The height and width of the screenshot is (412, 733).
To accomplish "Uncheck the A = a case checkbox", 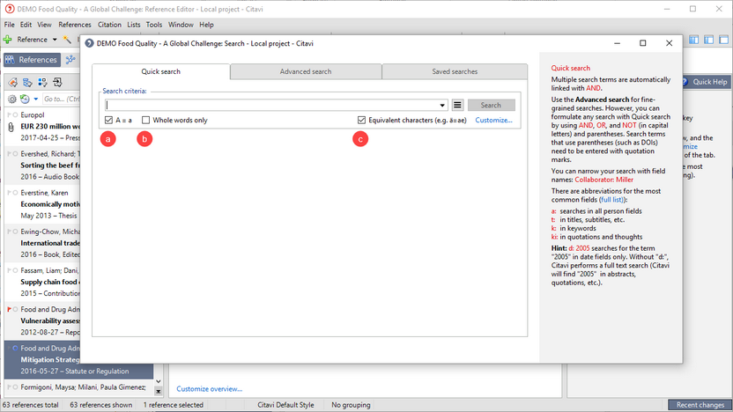I will point(109,120).
